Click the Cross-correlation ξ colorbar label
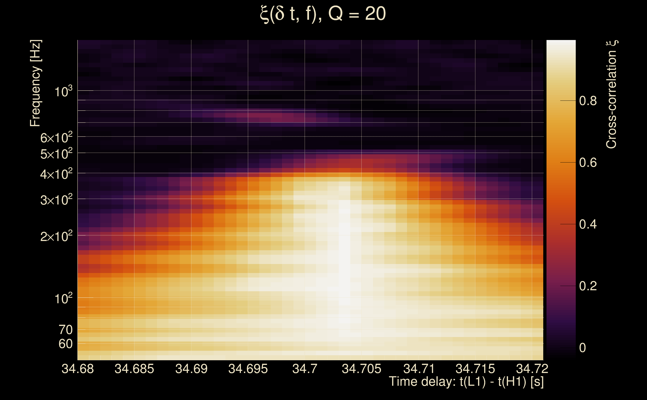 tap(611, 94)
